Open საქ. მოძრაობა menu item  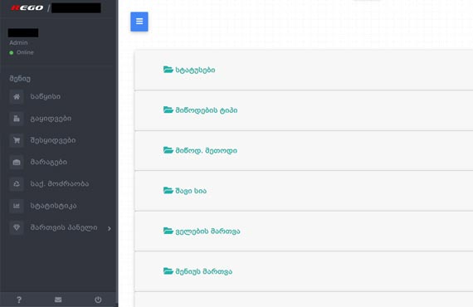click(x=60, y=184)
